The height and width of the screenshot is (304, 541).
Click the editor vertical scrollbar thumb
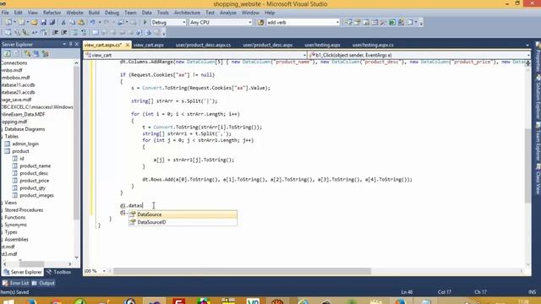click(527, 166)
